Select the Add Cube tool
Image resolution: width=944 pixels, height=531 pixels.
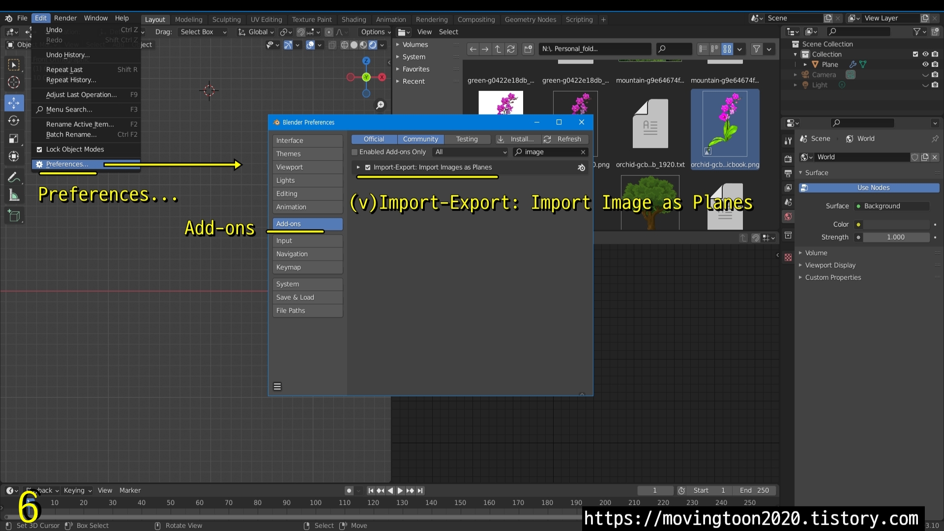[x=14, y=215]
